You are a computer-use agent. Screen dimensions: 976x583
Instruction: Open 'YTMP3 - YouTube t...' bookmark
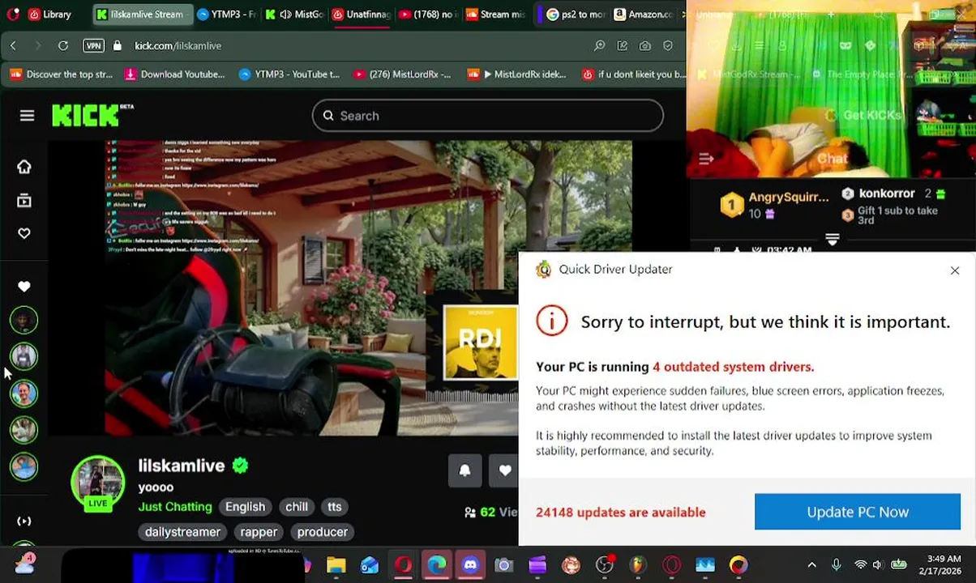click(x=289, y=74)
